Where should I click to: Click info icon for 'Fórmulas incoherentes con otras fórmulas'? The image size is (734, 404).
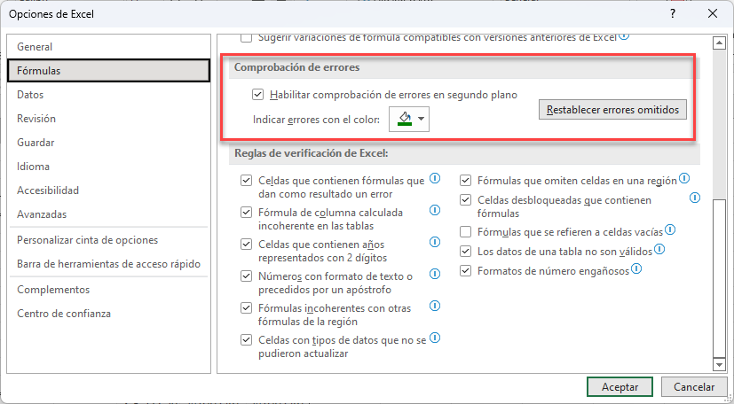point(435,306)
